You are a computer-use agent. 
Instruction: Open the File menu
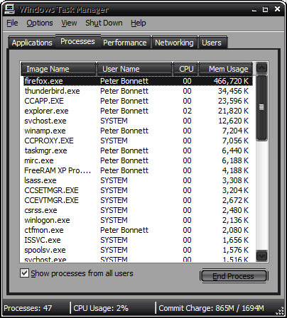(12, 23)
